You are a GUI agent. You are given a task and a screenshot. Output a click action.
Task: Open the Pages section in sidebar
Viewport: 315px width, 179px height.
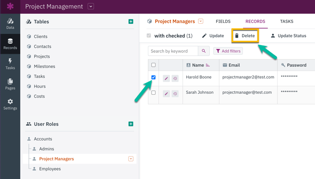tap(10, 84)
